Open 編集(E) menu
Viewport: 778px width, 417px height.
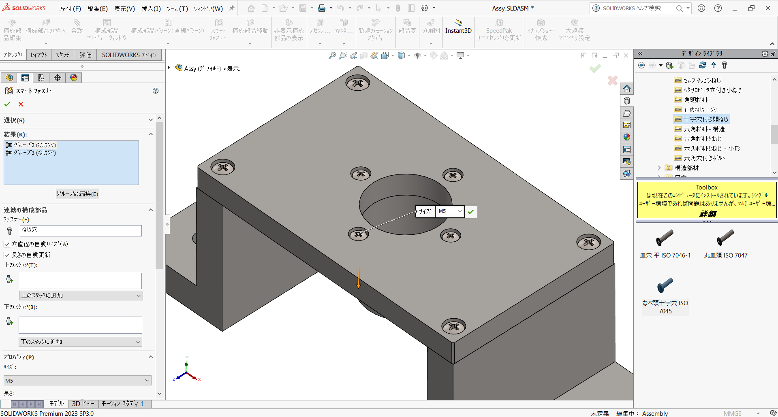98,9
